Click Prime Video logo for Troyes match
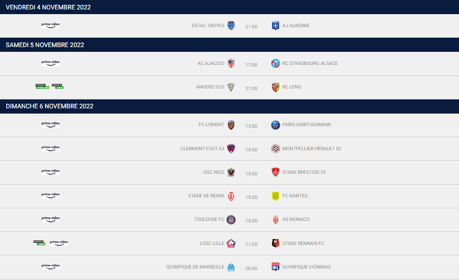 (x=51, y=25)
